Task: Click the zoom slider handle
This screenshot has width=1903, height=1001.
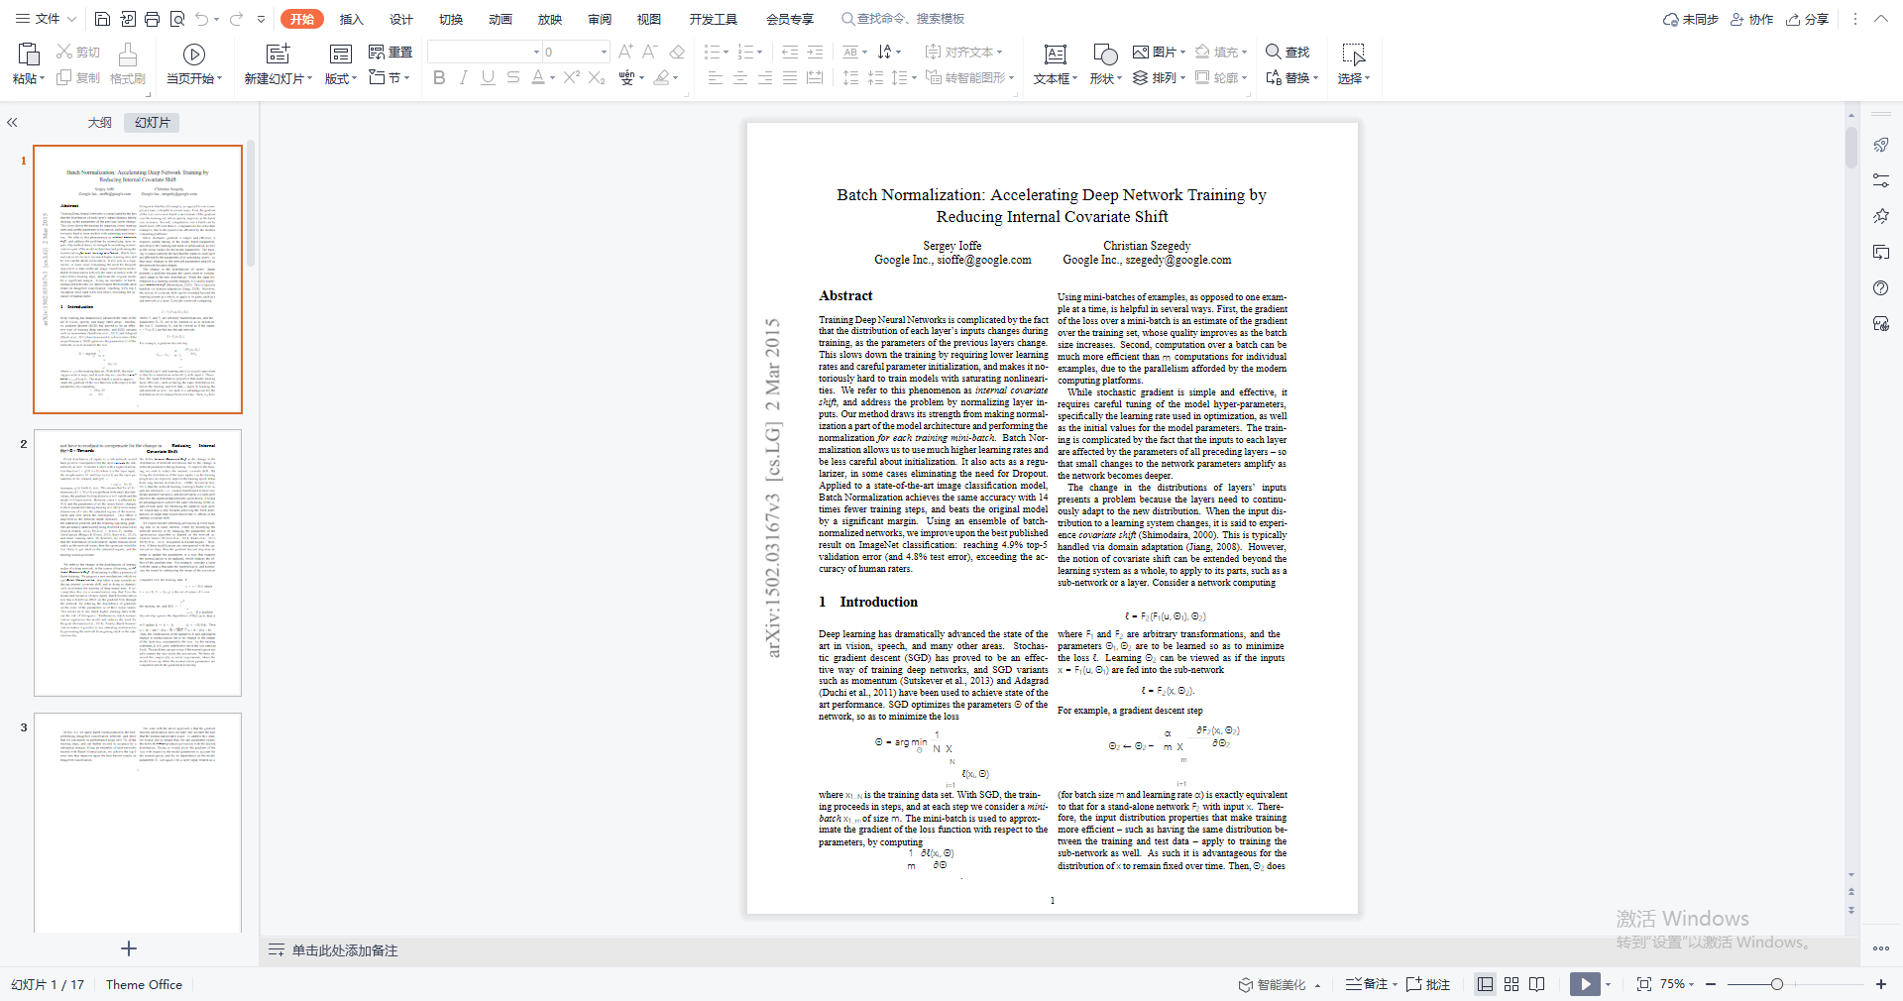Action: (x=1777, y=984)
